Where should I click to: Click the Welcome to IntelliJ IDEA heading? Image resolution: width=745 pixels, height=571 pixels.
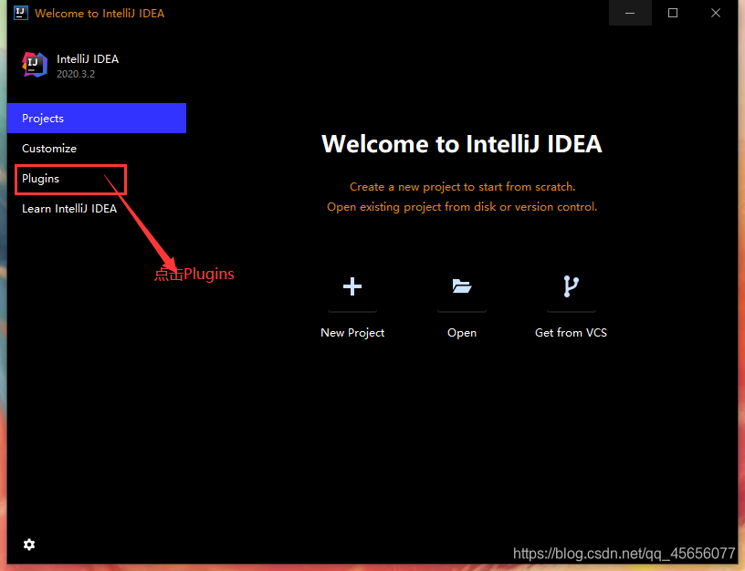point(462,144)
